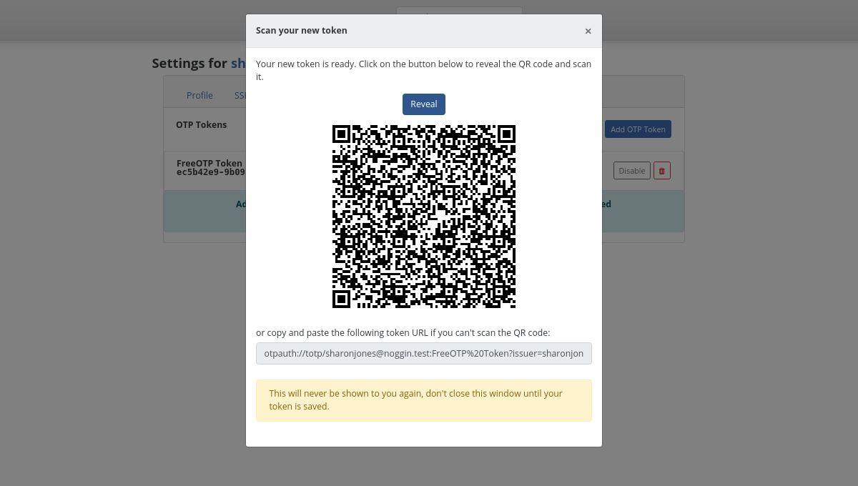
Task: Click the Your new token is ready text
Action: point(424,70)
